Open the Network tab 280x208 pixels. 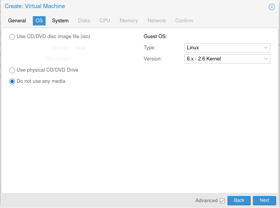pyautogui.click(x=156, y=20)
